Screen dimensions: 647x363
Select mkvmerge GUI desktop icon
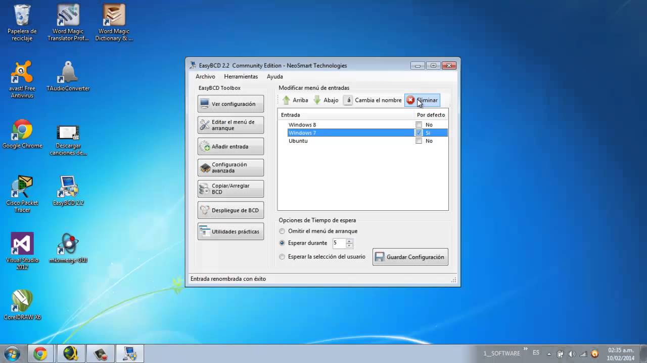(x=68, y=248)
